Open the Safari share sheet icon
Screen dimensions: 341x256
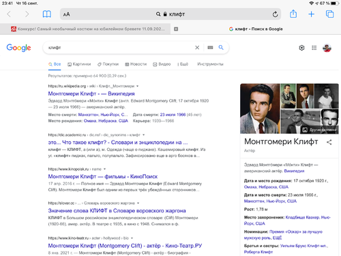point(293,14)
